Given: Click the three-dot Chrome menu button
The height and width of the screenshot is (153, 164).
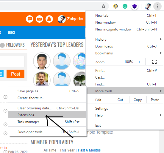Looking at the screenshot, I should [157, 6].
